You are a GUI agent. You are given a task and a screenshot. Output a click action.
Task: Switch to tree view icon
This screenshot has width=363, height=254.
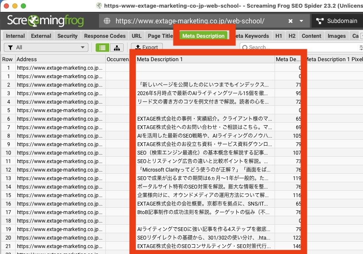(116, 48)
